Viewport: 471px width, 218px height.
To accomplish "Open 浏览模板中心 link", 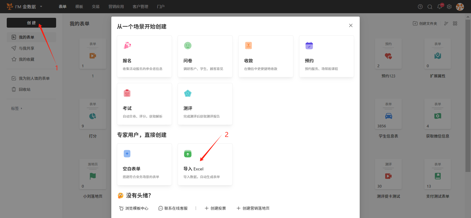I will [x=134, y=208].
